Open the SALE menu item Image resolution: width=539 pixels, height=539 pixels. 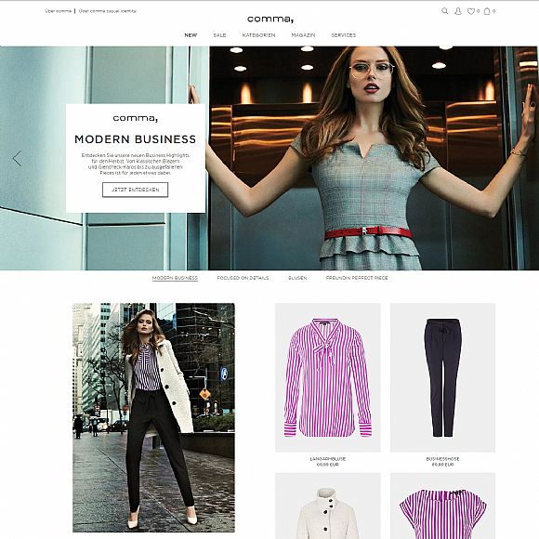pos(219,35)
